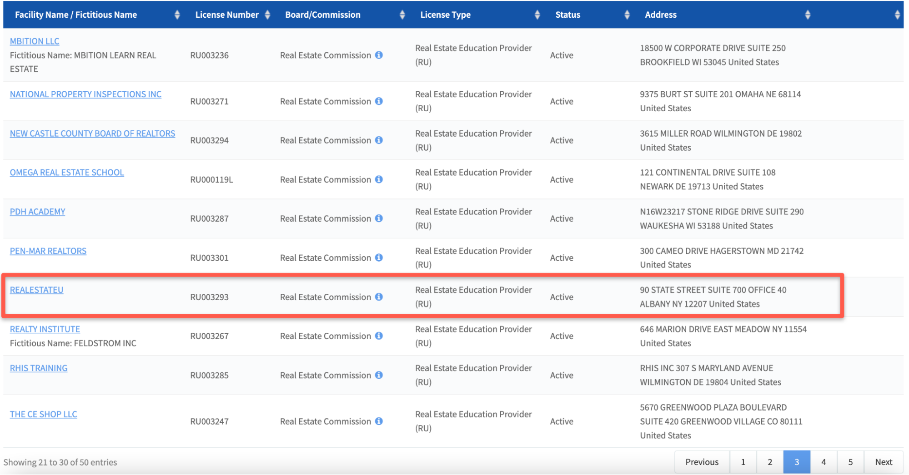Click the Waukesha WI 53188 address cell

[x=722, y=218]
